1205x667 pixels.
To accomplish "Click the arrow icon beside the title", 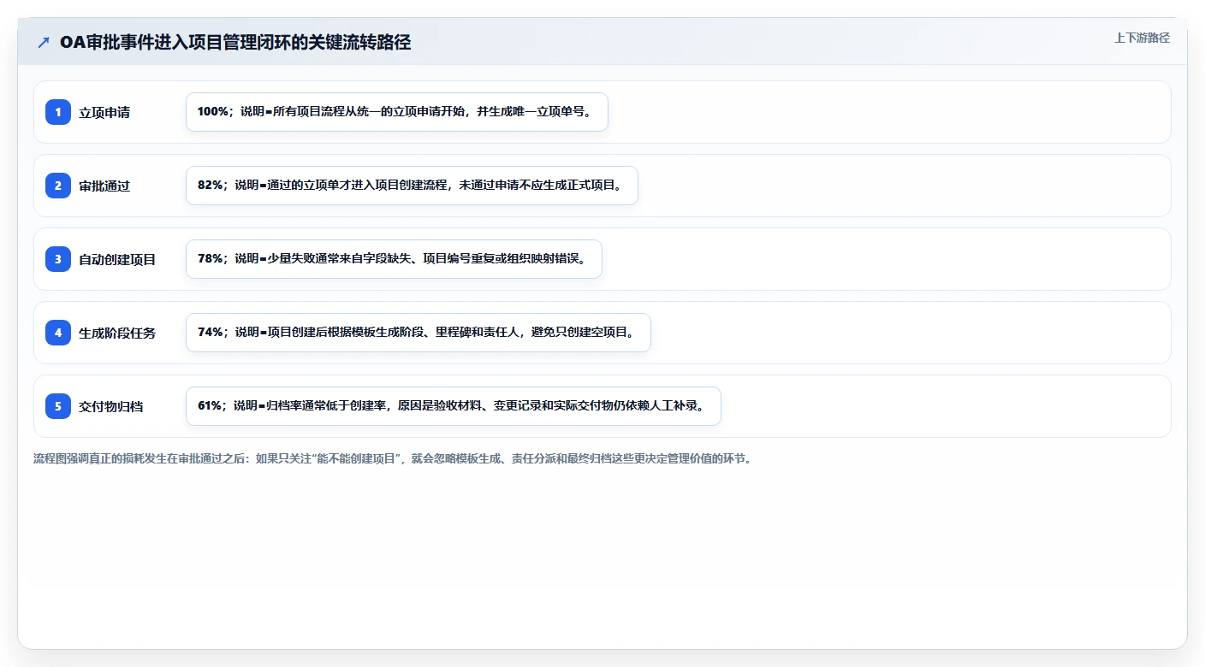I will coord(44,43).
